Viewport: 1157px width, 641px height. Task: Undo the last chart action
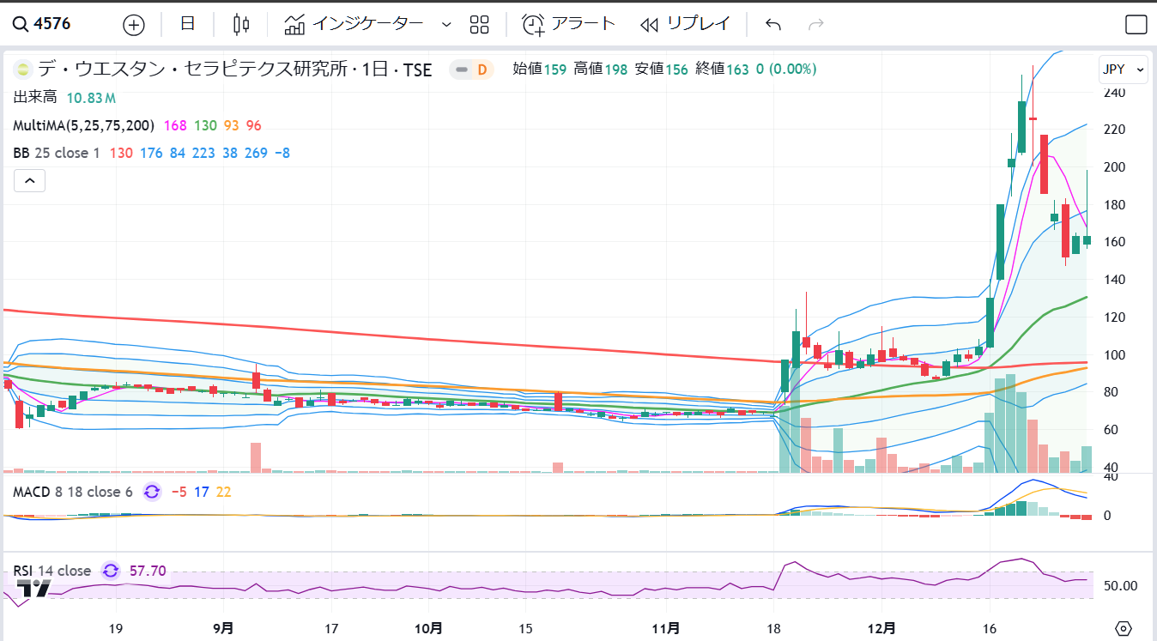(773, 24)
